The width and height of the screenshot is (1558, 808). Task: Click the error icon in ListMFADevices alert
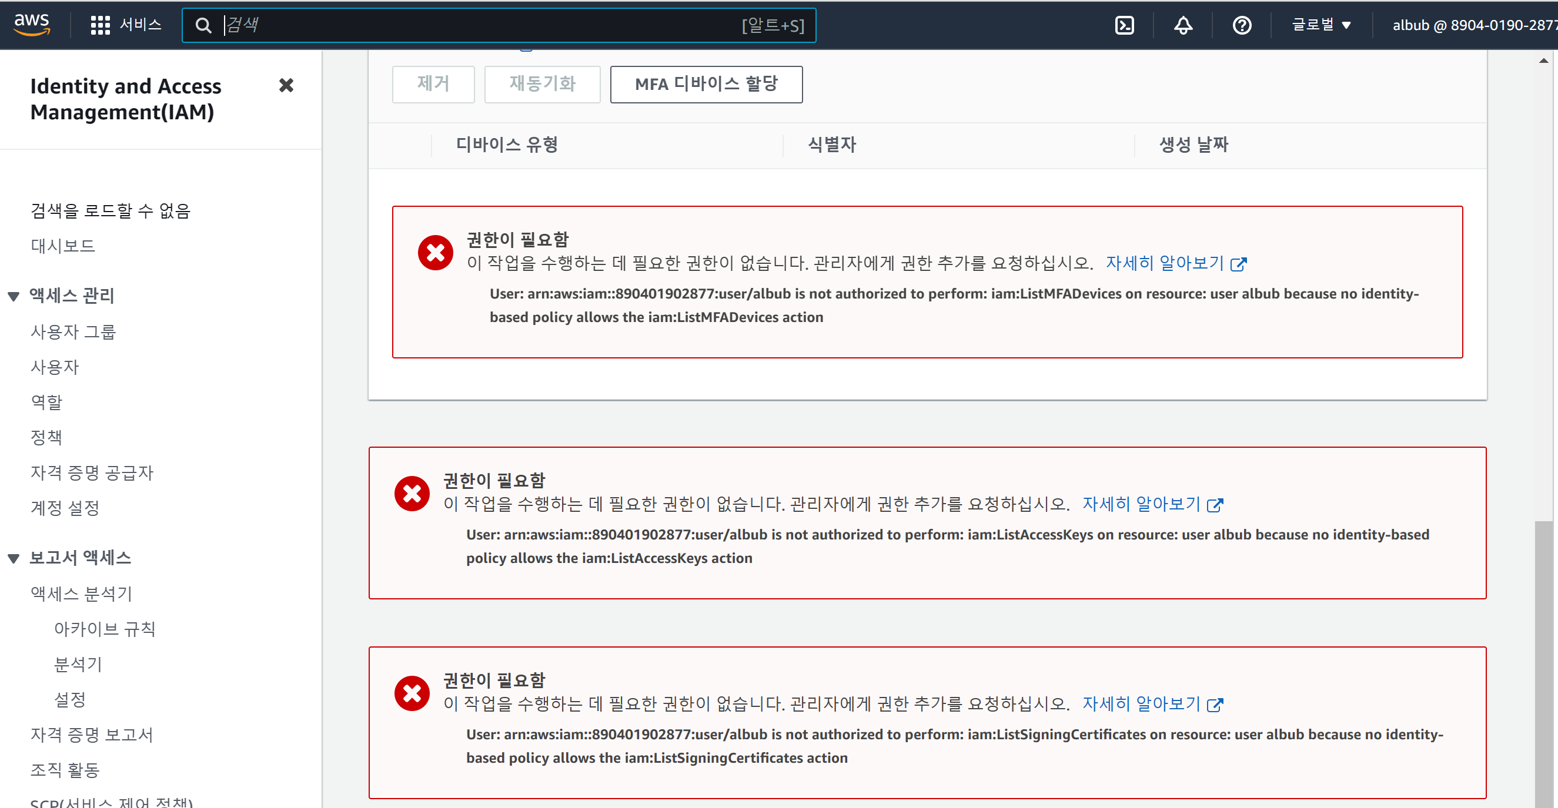coord(436,252)
